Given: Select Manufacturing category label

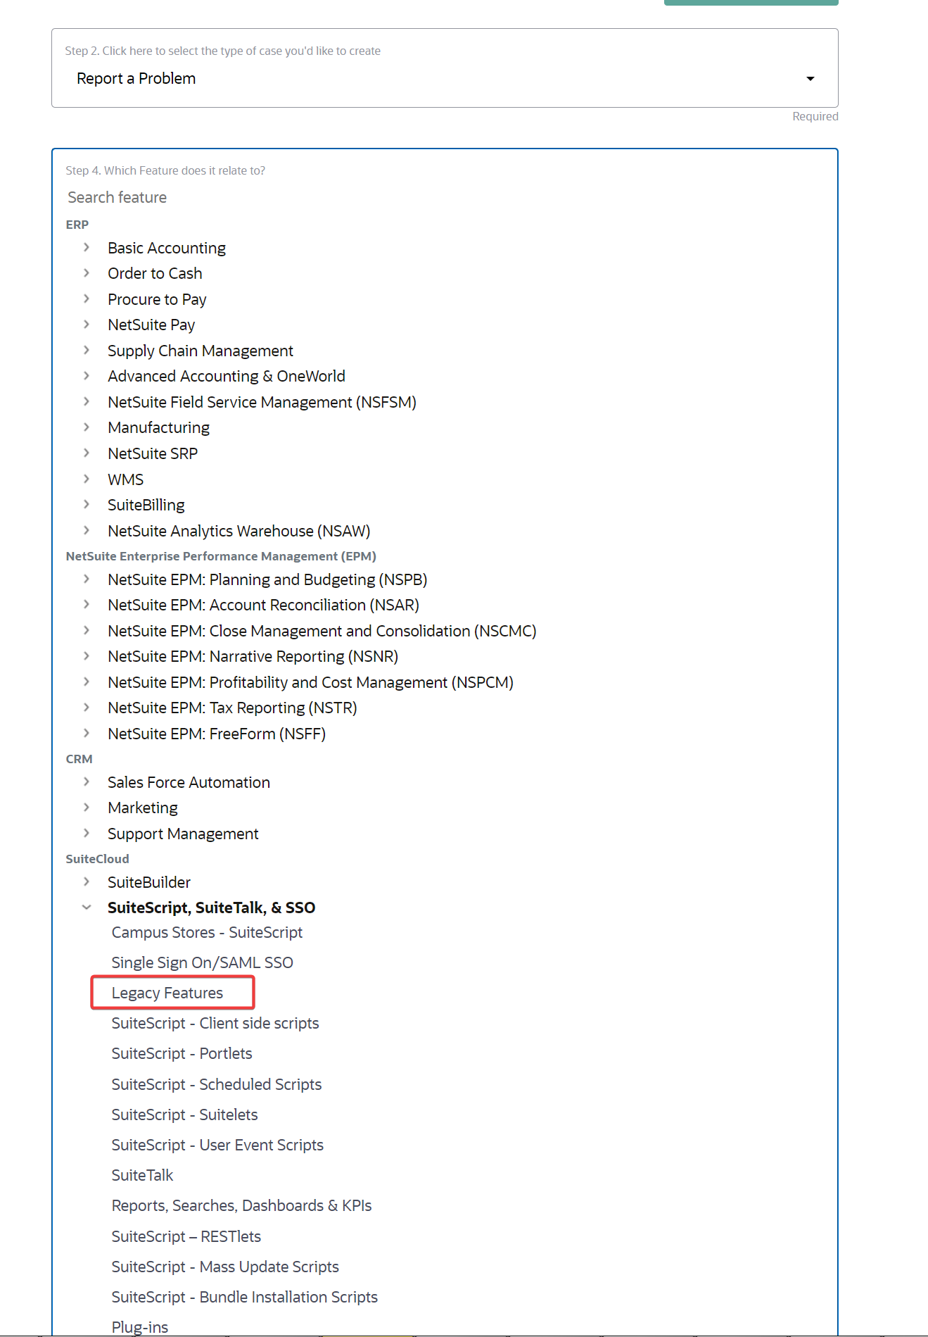Looking at the screenshot, I should click(159, 427).
